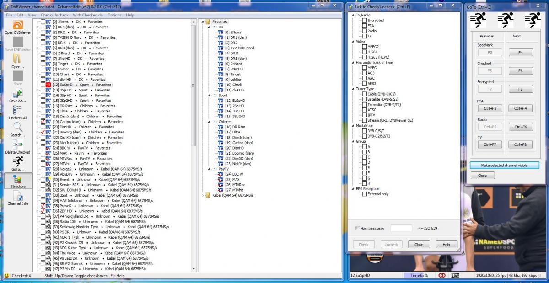Open the Options menu

(x=114, y=15)
